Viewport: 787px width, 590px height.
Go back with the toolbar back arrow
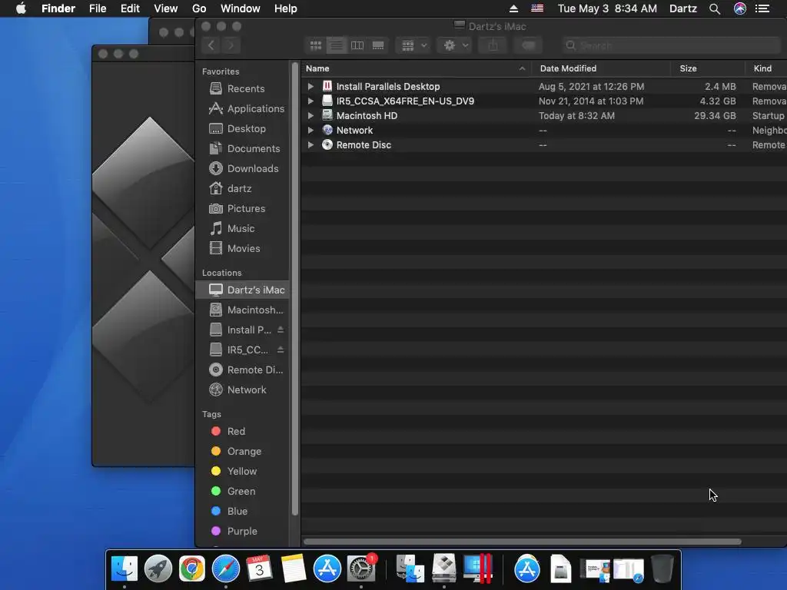coord(211,45)
